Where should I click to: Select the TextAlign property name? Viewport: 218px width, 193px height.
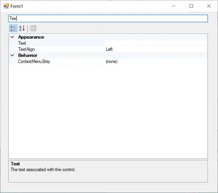coord(26,49)
